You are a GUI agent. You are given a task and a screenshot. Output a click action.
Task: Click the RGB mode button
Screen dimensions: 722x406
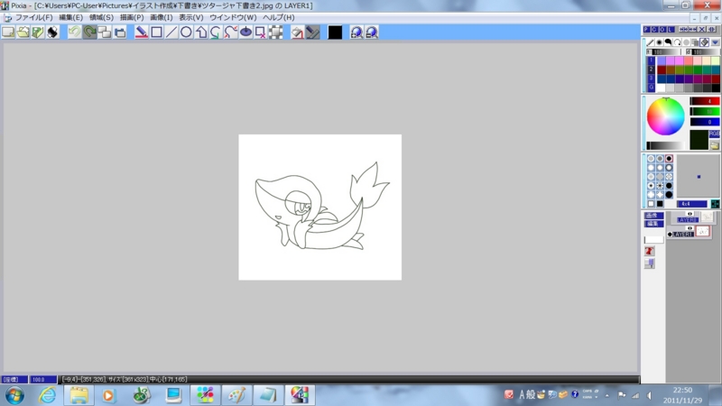coord(714,134)
